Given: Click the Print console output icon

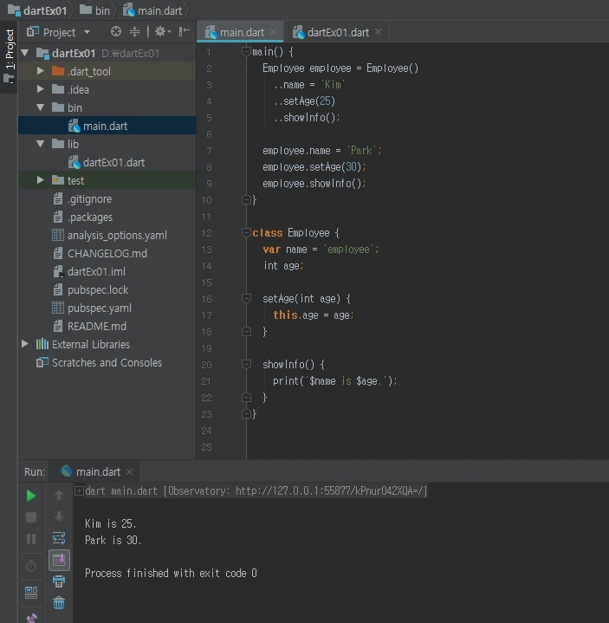Looking at the screenshot, I should point(59,581).
